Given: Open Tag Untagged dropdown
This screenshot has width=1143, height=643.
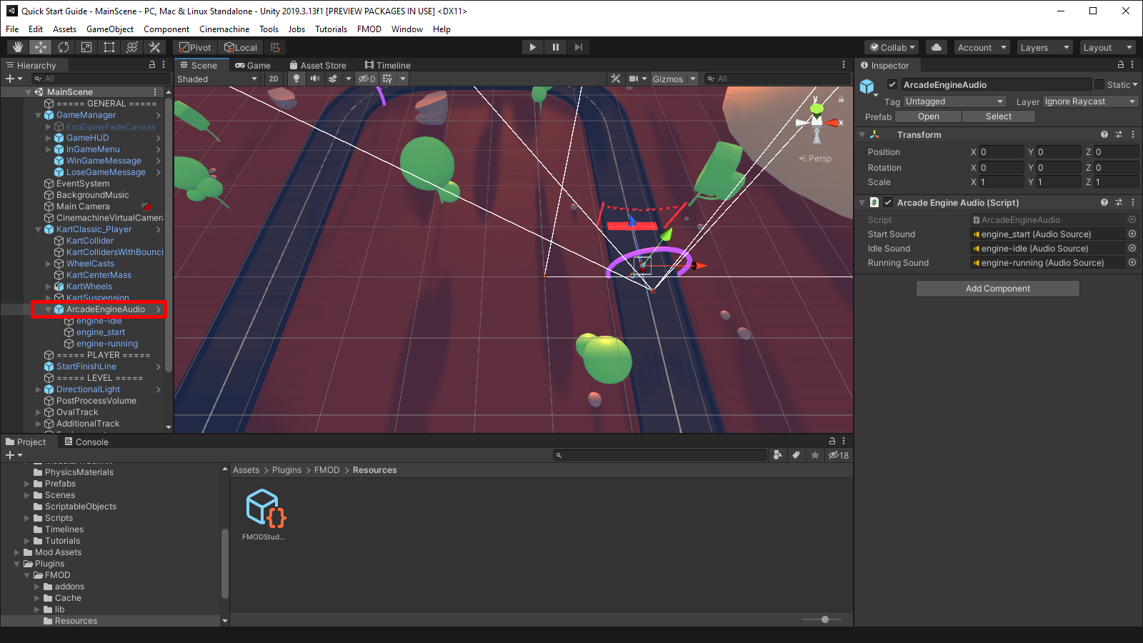Looking at the screenshot, I should [x=954, y=101].
